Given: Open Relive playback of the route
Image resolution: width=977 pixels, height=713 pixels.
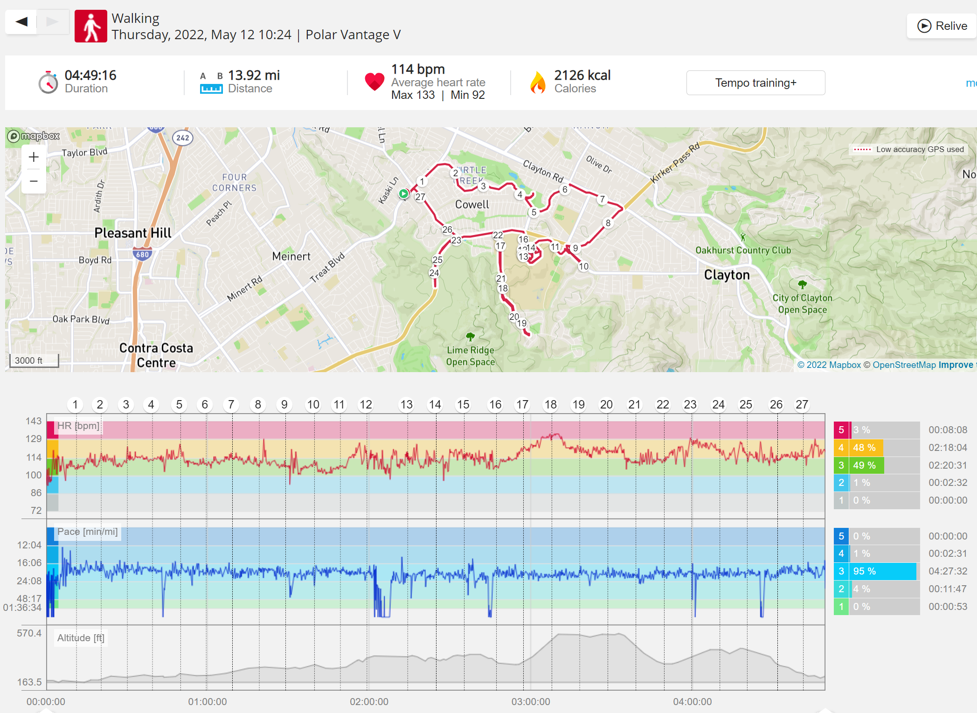Looking at the screenshot, I should (x=942, y=26).
